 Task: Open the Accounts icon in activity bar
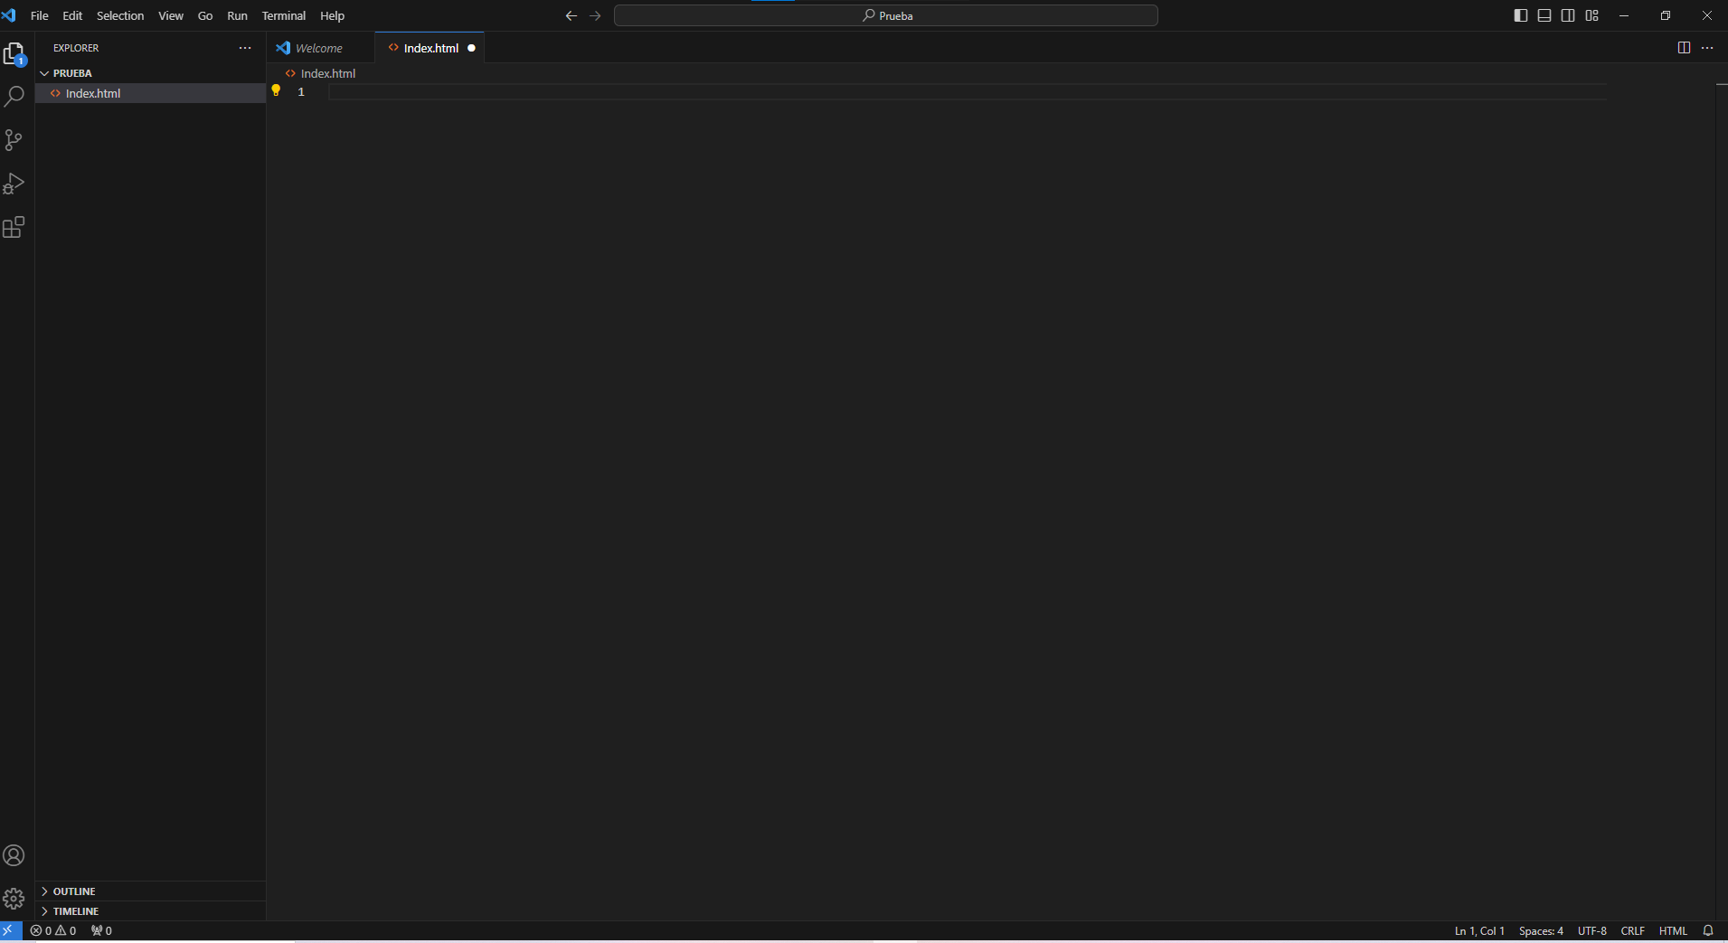14,855
